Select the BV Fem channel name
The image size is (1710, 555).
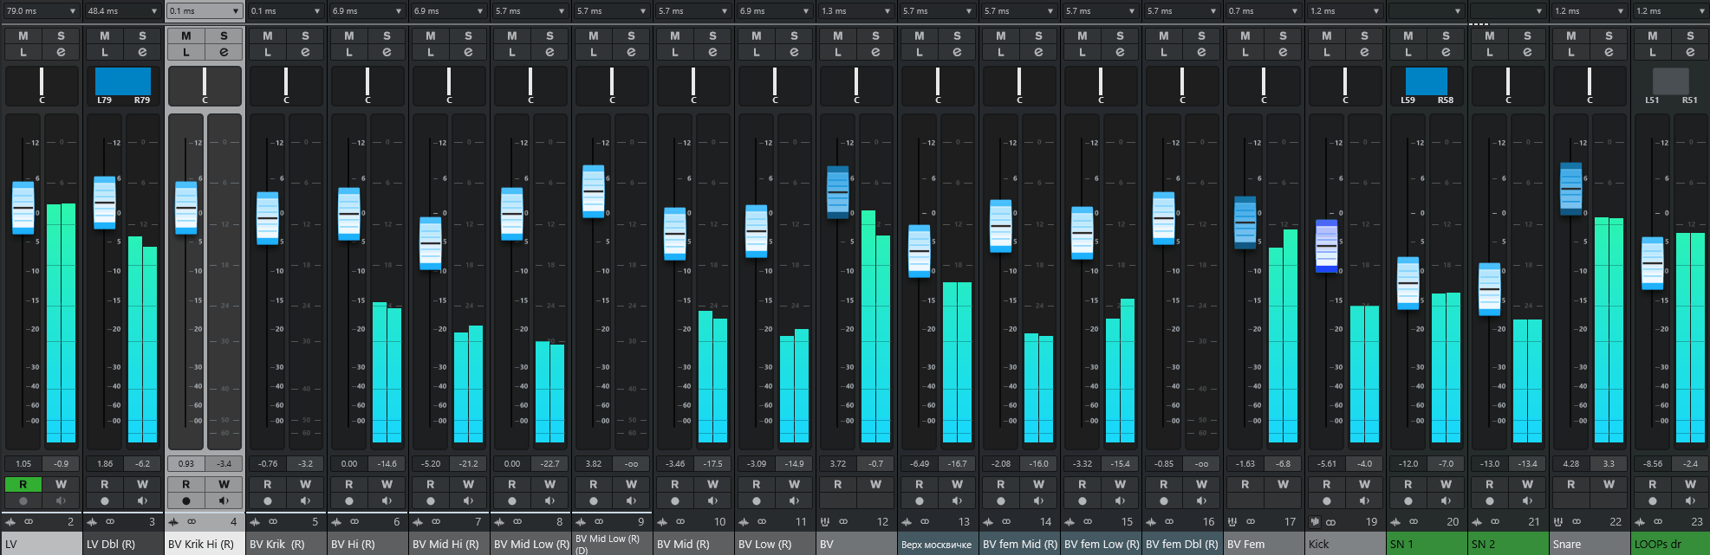pyautogui.click(x=1264, y=545)
